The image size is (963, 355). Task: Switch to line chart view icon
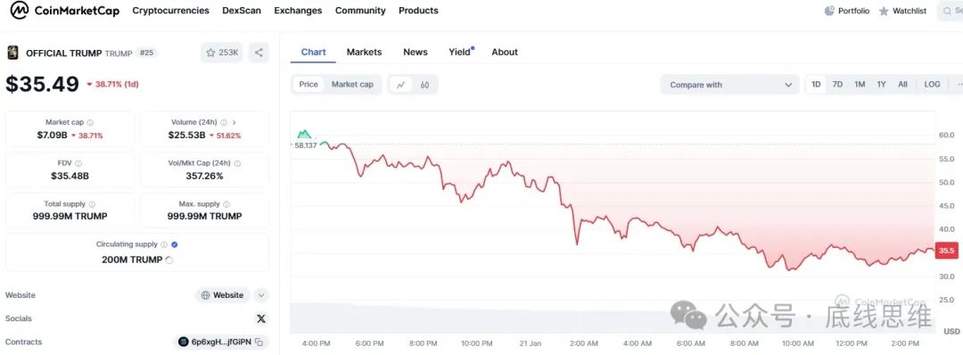(401, 85)
